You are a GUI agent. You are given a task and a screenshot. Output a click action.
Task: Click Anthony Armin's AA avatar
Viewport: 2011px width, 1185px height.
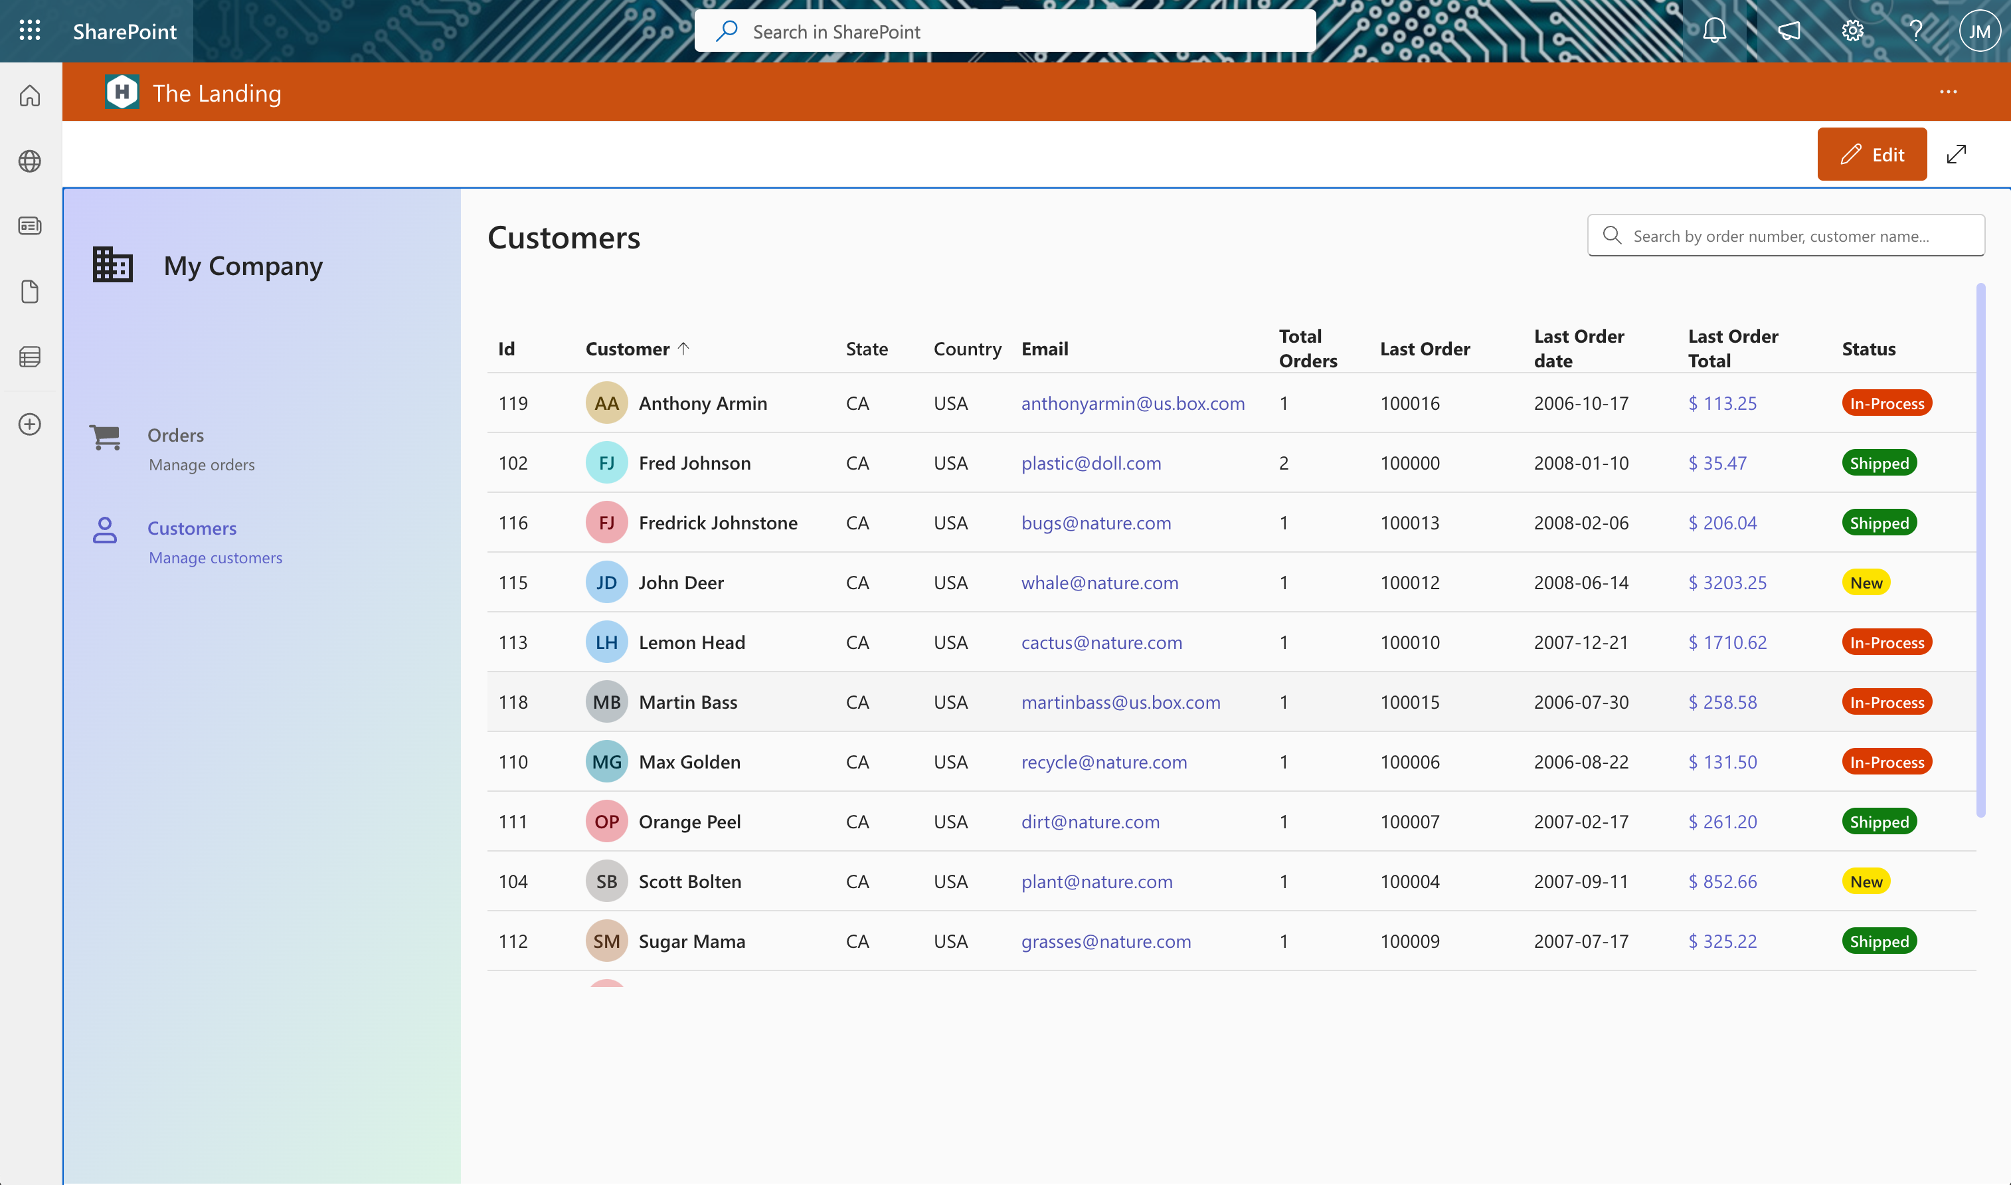(607, 403)
